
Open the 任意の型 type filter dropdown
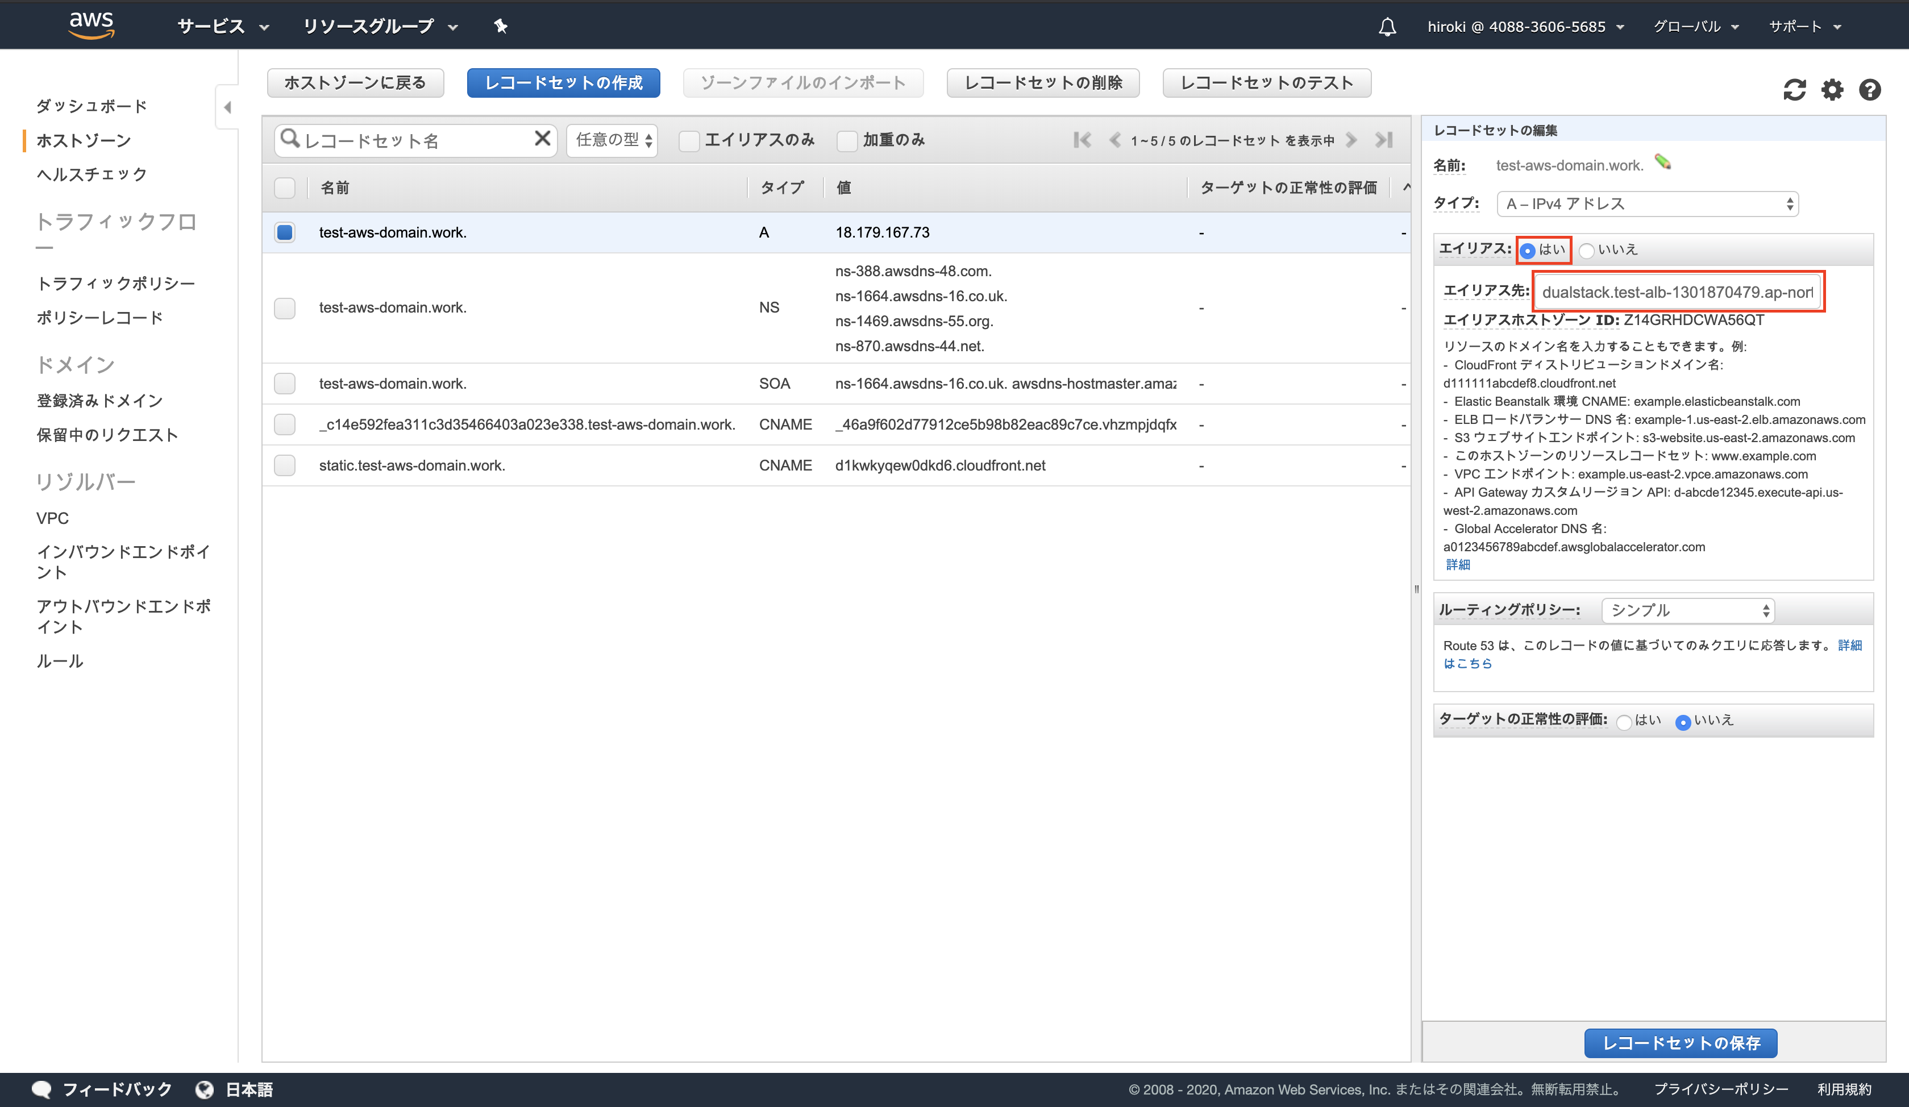(612, 140)
